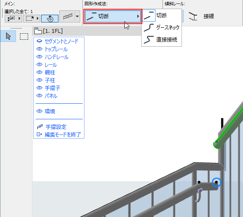Screen dimensions: 243x217
Task: Click the railing tool icon
Action: 68,16
